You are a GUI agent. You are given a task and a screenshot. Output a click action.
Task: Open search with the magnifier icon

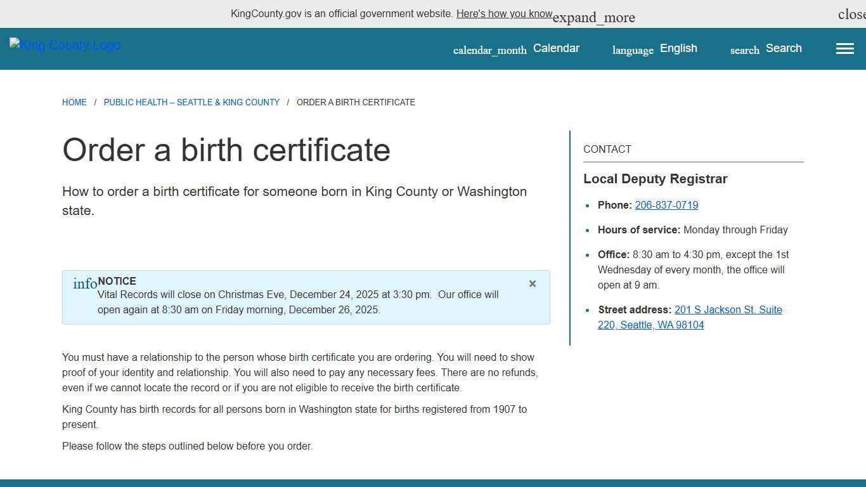pos(744,49)
